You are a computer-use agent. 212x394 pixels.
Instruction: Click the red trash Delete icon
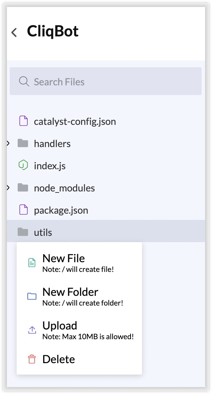pyautogui.click(x=32, y=359)
